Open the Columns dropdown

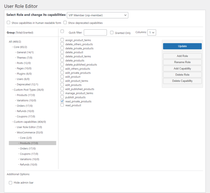(151, 32)
